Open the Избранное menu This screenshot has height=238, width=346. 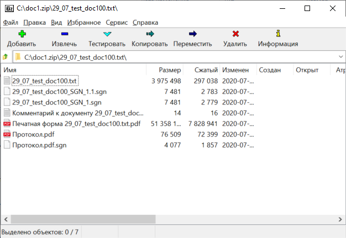pyautogui.click(x=84, y=23)
